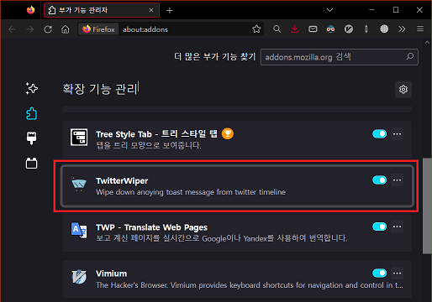
Task: Click the Tree Style Tab extension icon
Action: [79, 138]
